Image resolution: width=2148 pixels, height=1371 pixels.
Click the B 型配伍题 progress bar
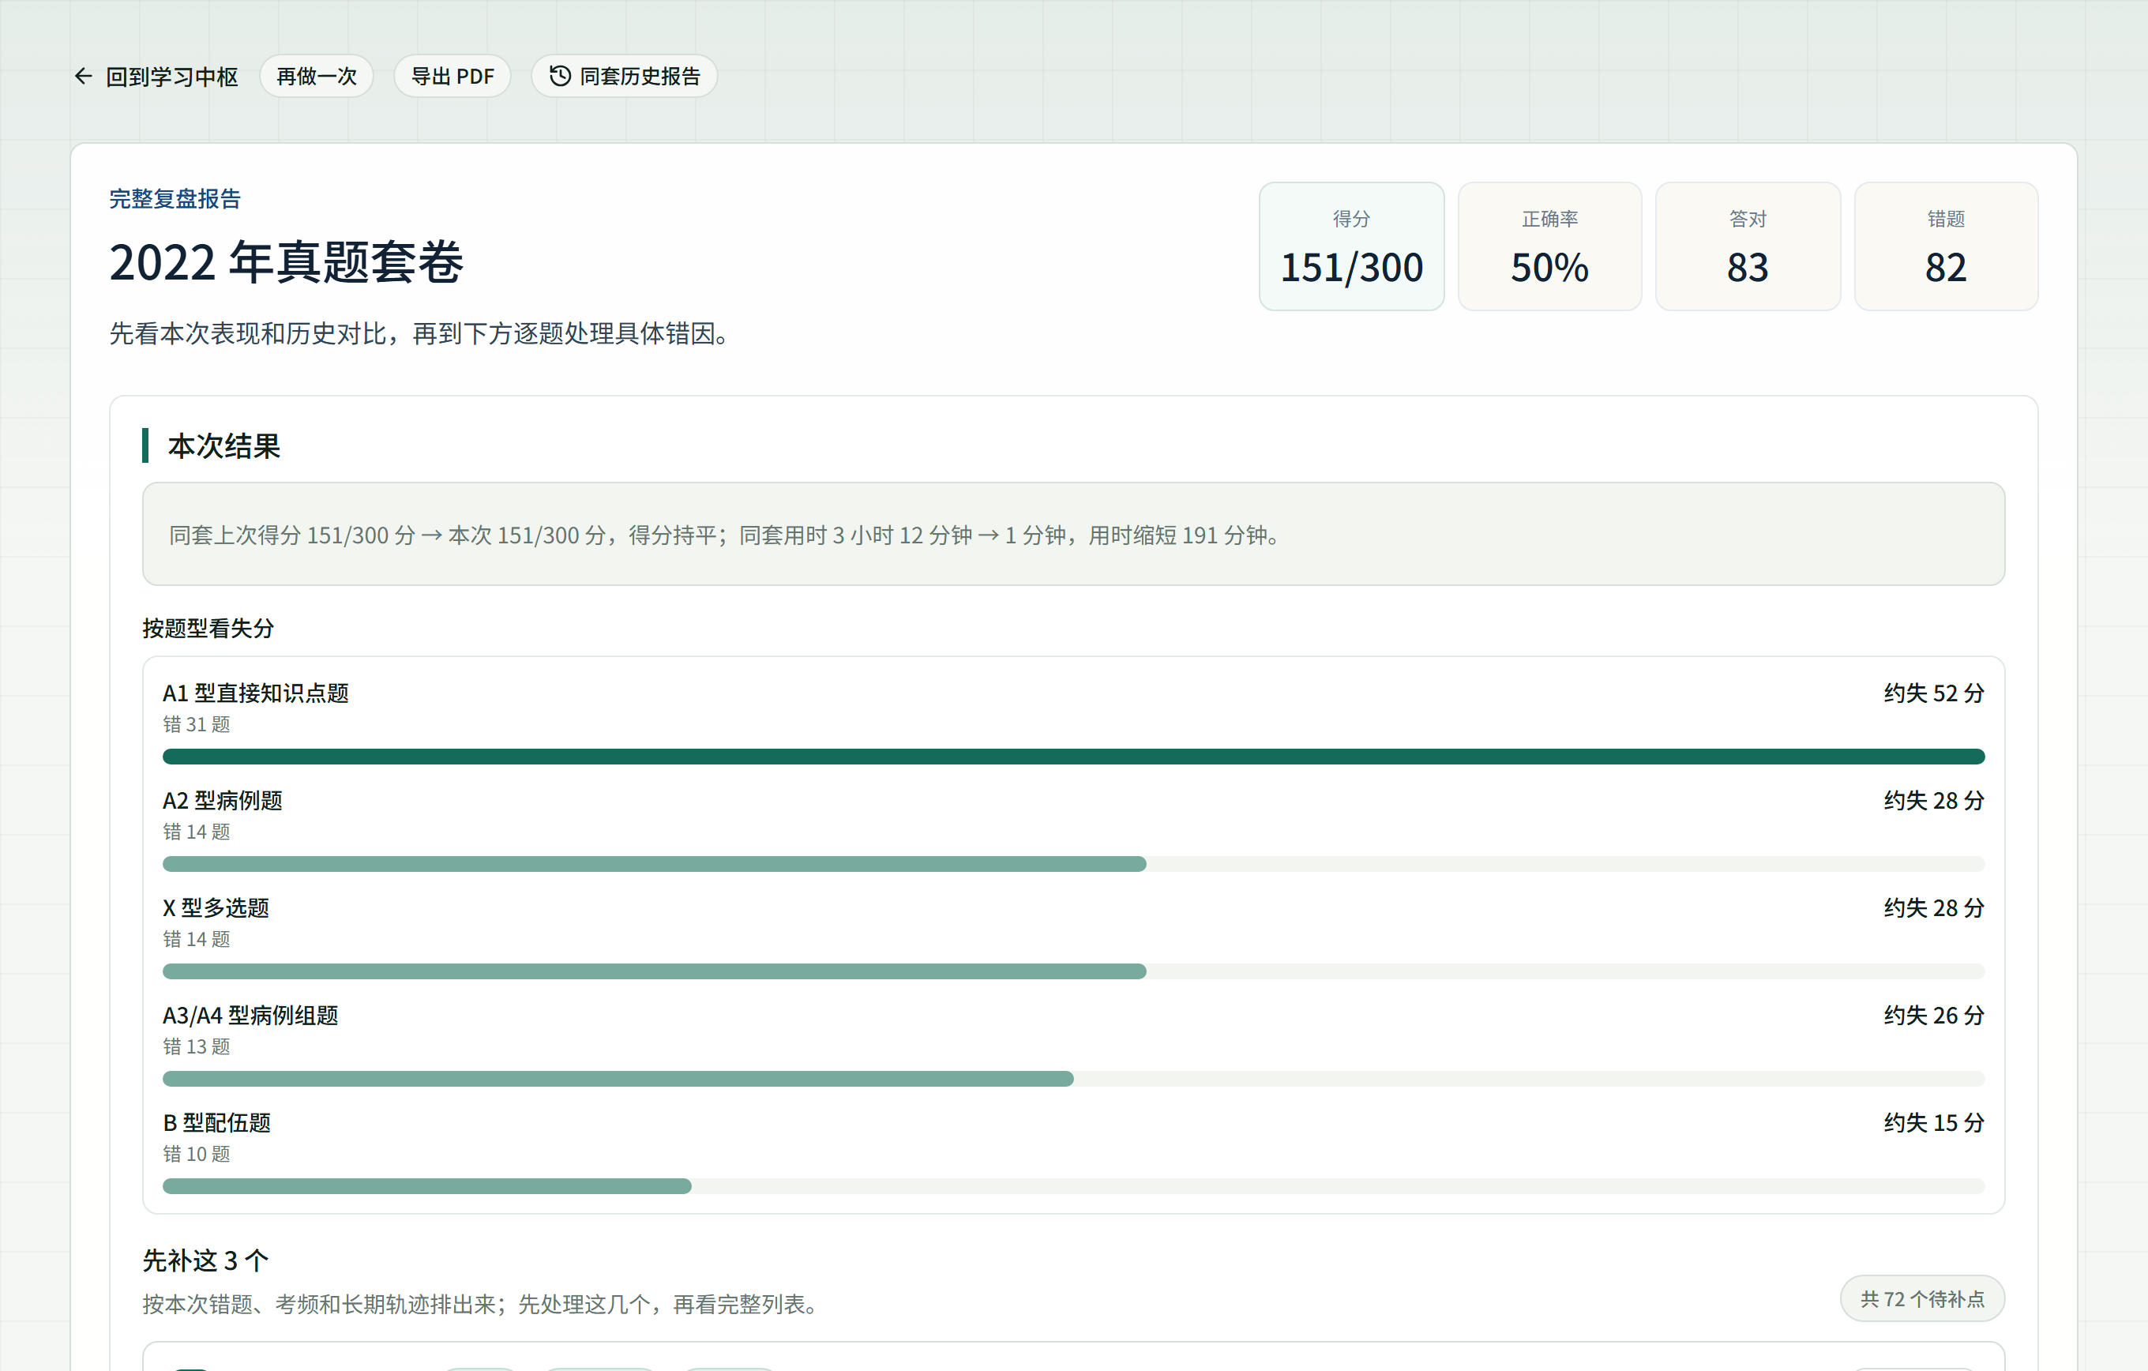(x=1073, y=1186)
